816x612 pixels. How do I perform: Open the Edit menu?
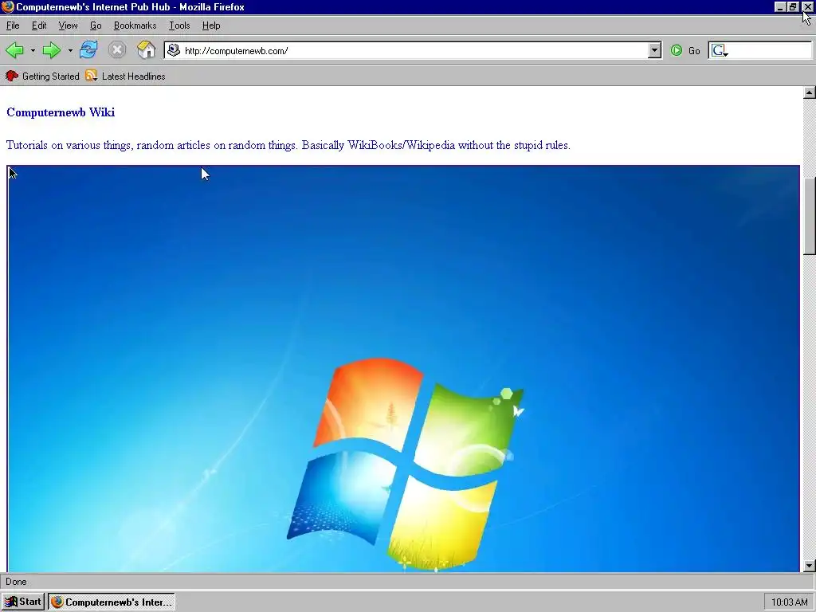click(x=39, y=25)
